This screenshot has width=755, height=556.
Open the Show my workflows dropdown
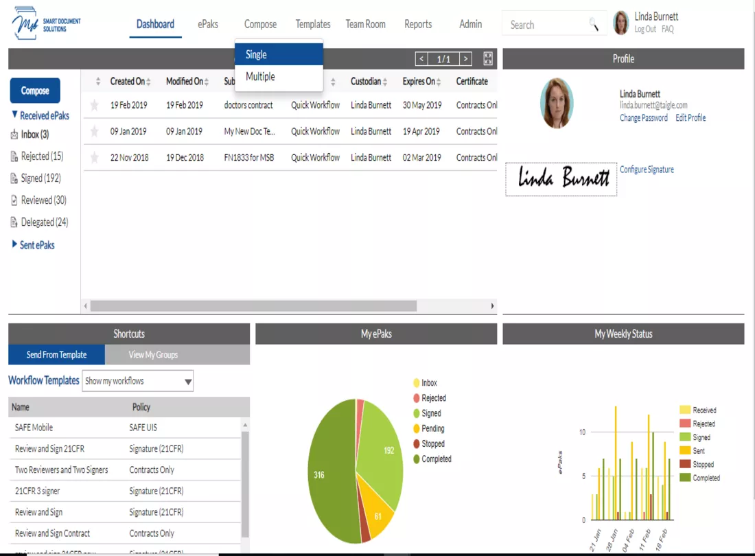pos(138,381)
